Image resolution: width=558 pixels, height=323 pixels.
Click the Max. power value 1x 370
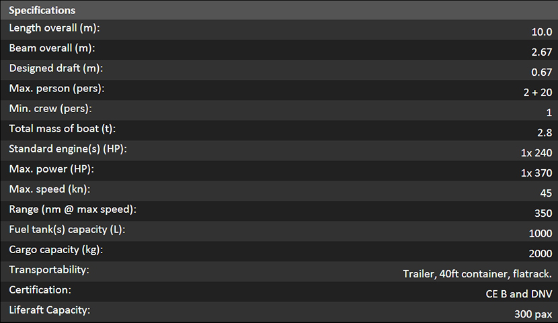pos(536,173)
